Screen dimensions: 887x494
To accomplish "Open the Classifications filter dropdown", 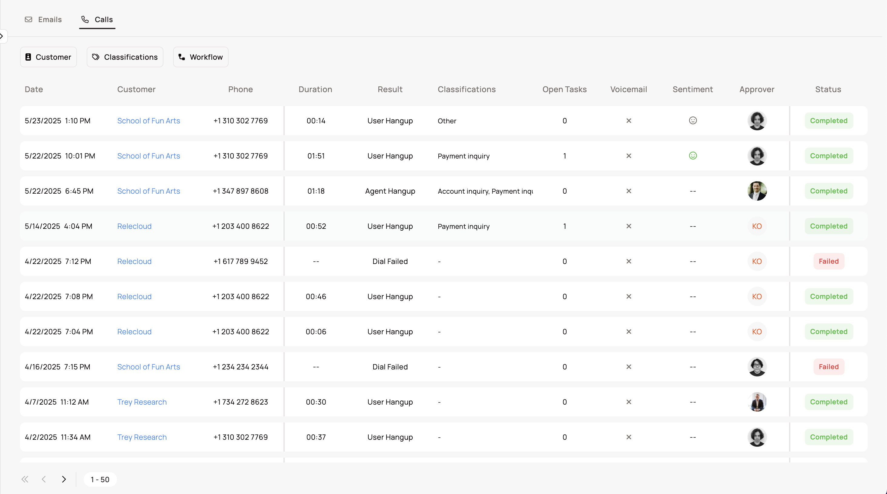I will coord(125,57).
